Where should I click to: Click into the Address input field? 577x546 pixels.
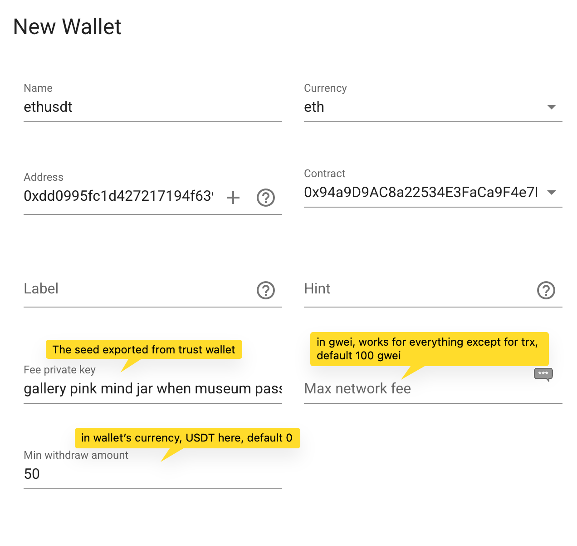point(118,196)
